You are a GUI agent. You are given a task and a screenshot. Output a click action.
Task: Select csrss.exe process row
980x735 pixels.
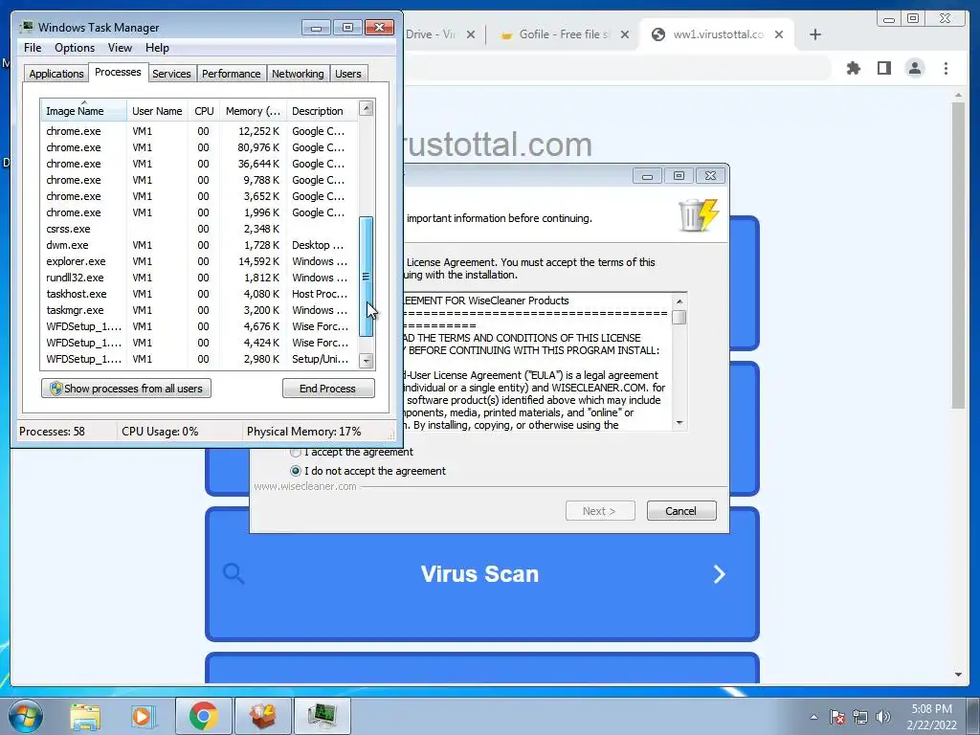[199, 229]
